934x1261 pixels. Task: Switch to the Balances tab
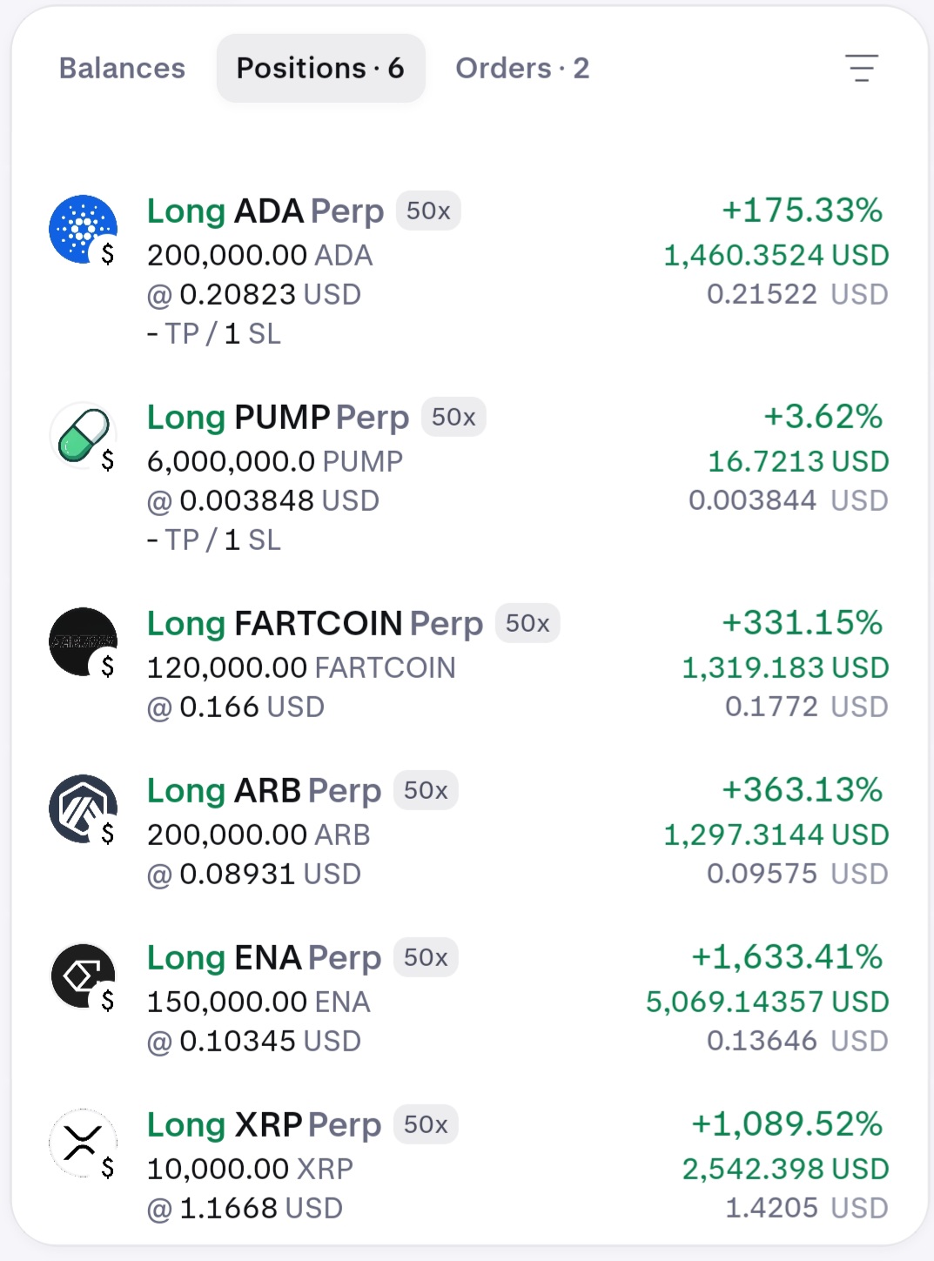click(x=122, y=68)
